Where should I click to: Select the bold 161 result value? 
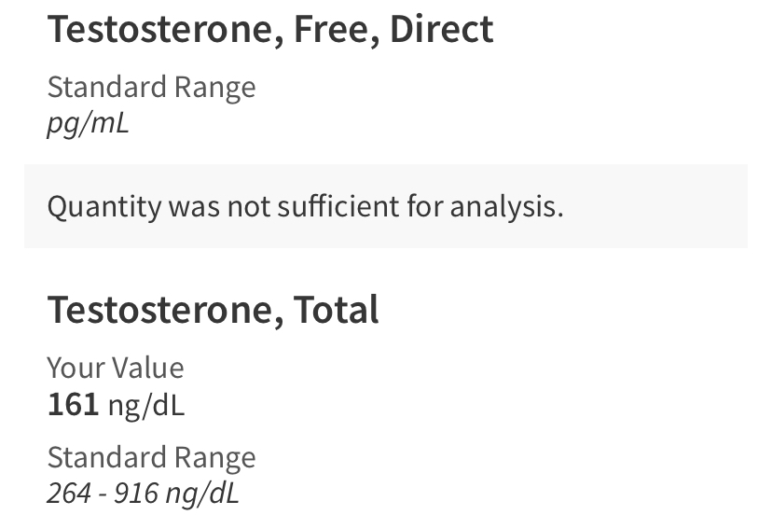point(73,404)
